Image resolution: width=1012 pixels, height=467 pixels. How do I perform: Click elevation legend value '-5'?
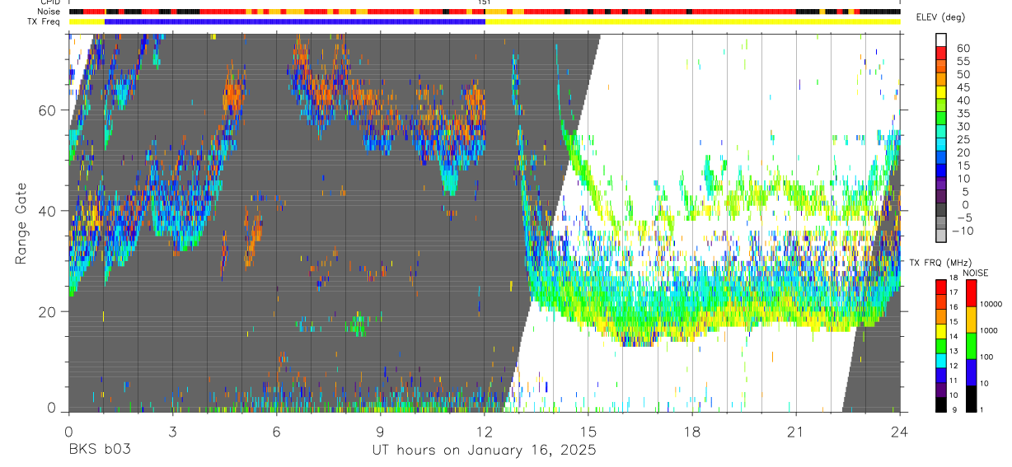(x=963, y=217)
